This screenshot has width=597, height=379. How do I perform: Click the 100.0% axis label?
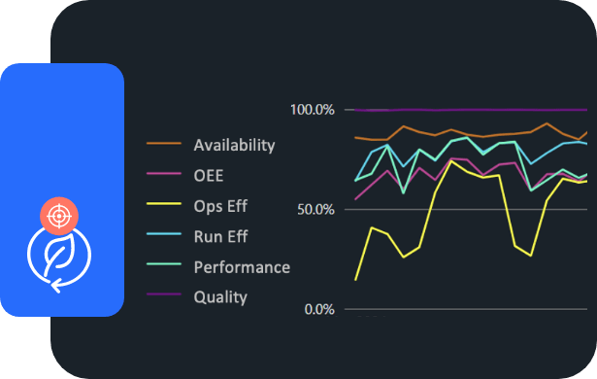(313, 110)
